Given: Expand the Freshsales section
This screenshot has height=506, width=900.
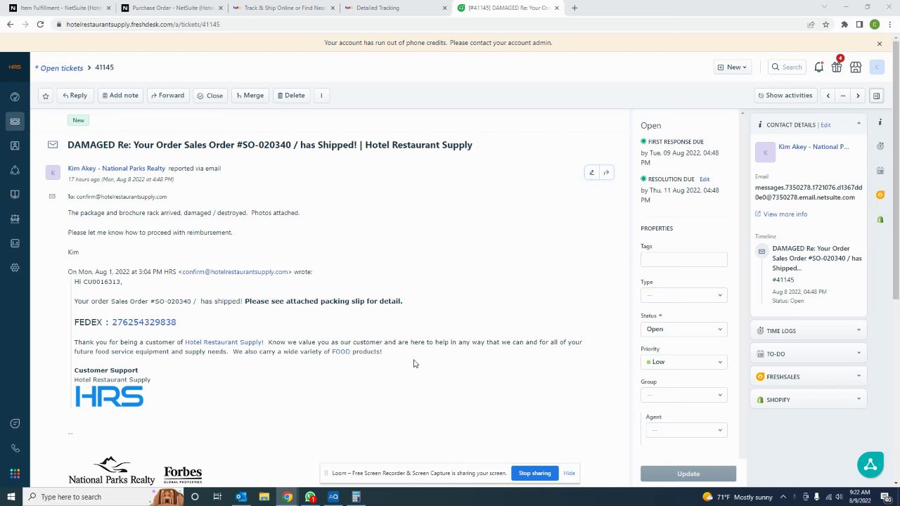Looking at the screenshot, I should (x=809, y=377).
